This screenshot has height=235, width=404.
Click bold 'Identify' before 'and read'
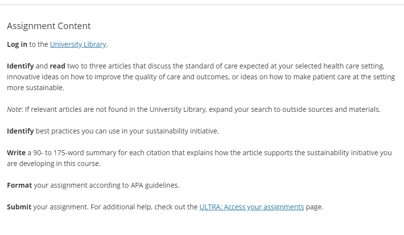click(x=20, y=66)
